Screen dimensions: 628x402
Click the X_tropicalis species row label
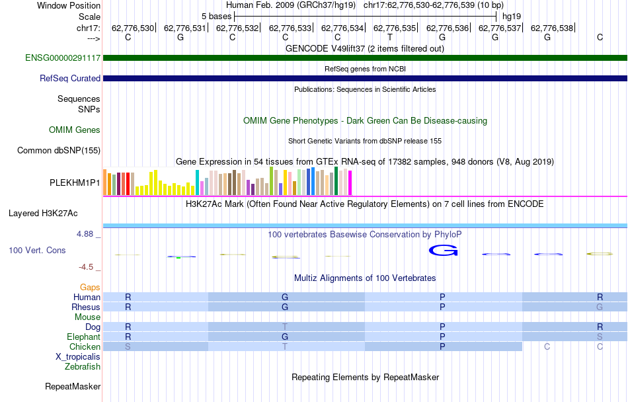pos(78,357)
